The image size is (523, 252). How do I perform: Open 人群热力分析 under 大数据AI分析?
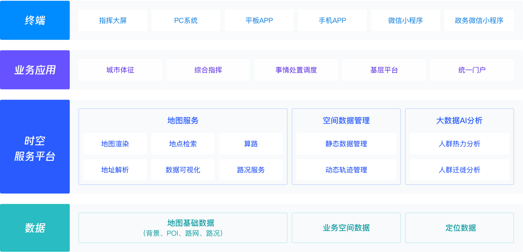[459, 144]
